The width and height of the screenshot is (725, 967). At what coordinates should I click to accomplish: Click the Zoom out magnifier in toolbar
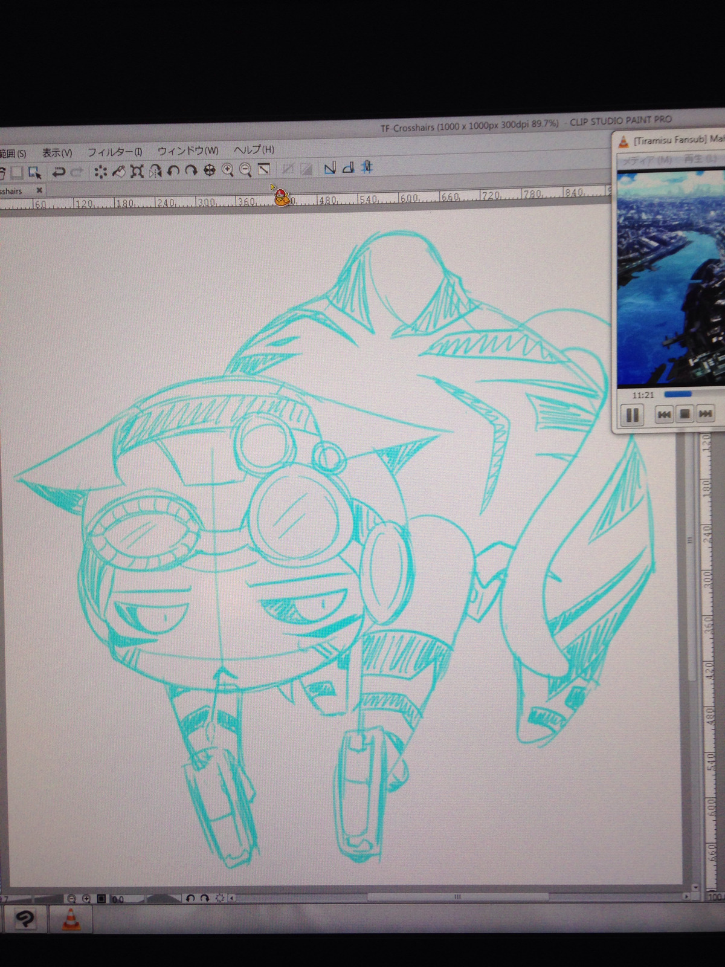tap(245, 170)
